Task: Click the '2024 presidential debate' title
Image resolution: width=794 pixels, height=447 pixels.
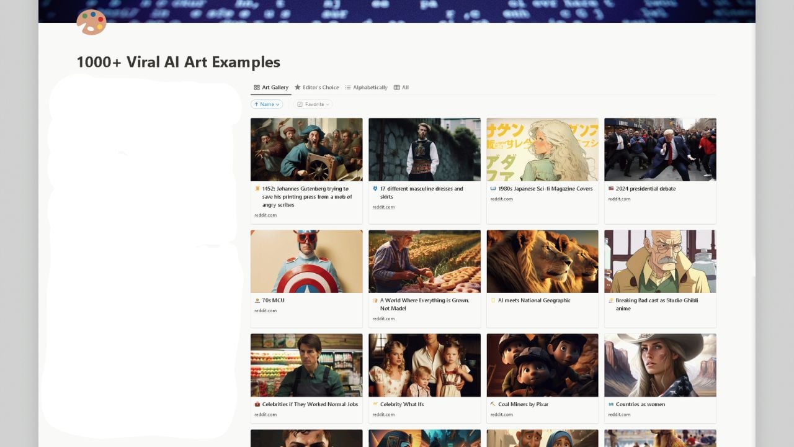Action: [646, 189]
